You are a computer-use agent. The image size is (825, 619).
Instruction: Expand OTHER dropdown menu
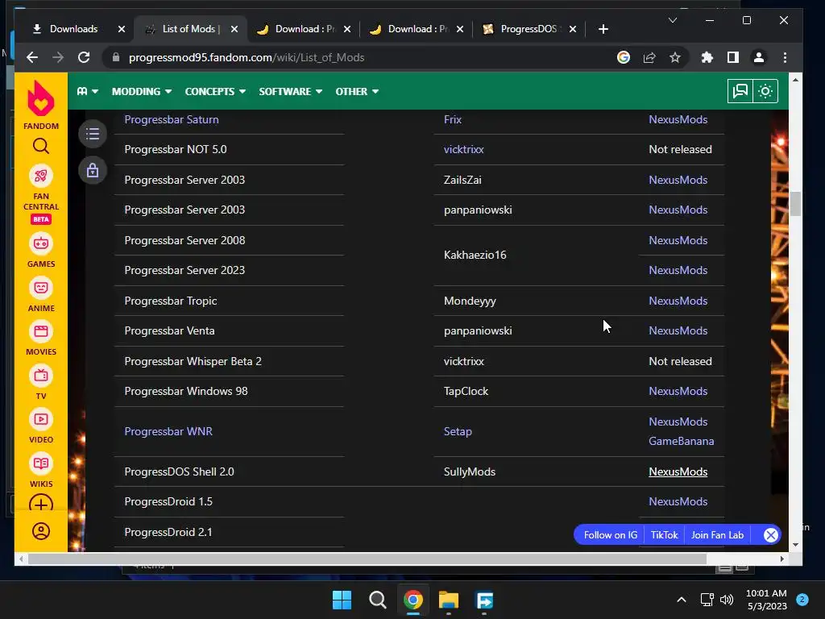(x=357, y=91)
